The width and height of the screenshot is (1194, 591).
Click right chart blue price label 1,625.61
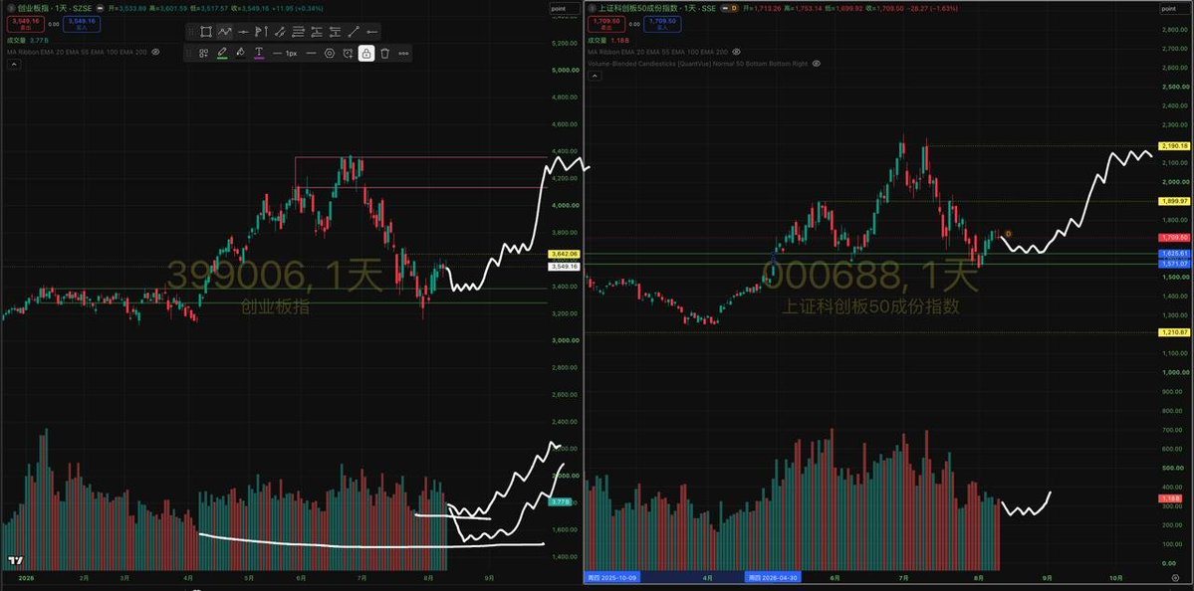[x=1172, y=254]
